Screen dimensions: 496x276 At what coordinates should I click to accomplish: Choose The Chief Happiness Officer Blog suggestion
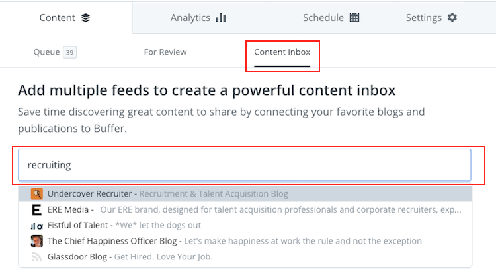pos(245,241)
